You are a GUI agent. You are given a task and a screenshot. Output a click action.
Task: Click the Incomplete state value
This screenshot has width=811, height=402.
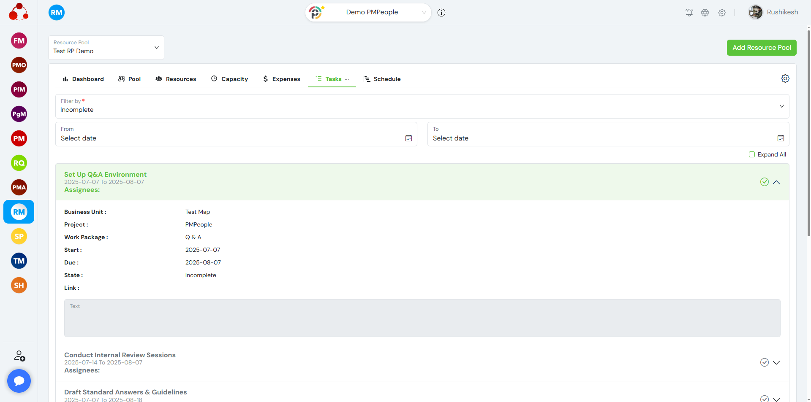[x=201, y=275]
